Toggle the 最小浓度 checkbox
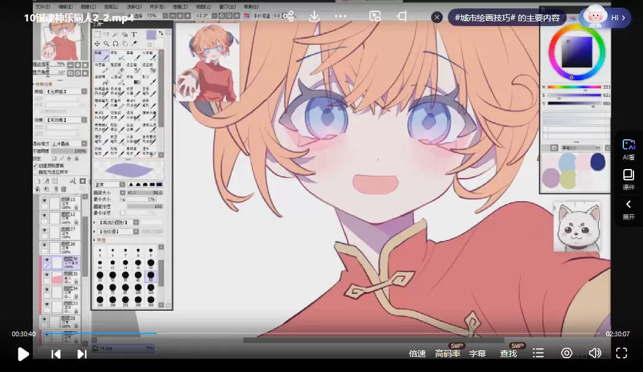 (123, 213)
